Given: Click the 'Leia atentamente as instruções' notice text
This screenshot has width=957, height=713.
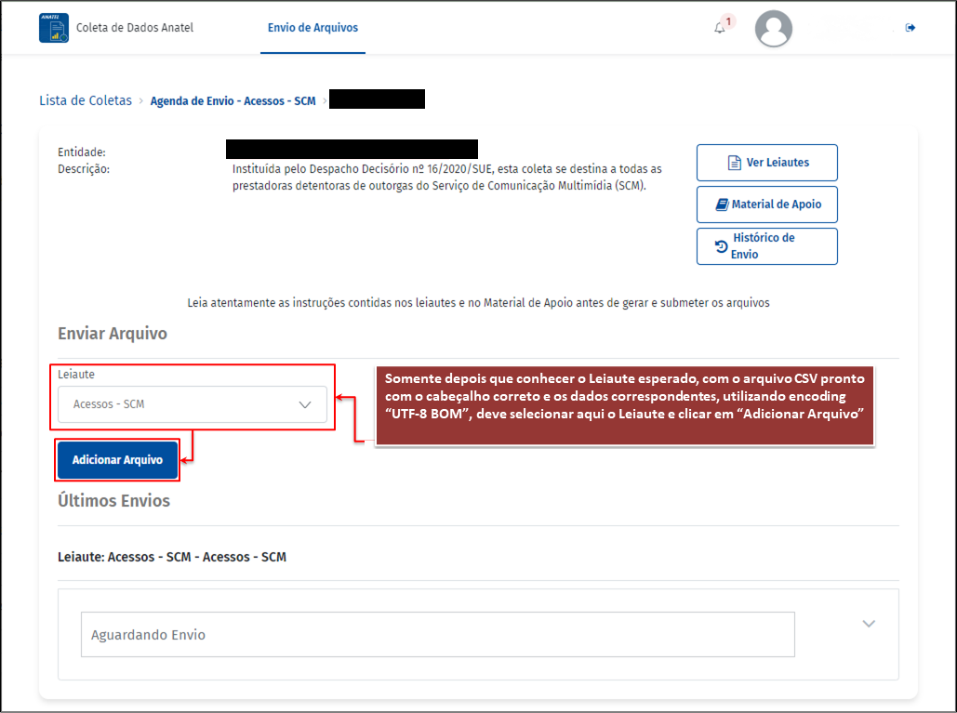Looking at the screenshot, I should (478, 302).
